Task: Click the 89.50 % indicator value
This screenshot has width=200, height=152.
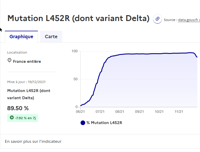Action: pyautogui.click(x=18, y=108)
